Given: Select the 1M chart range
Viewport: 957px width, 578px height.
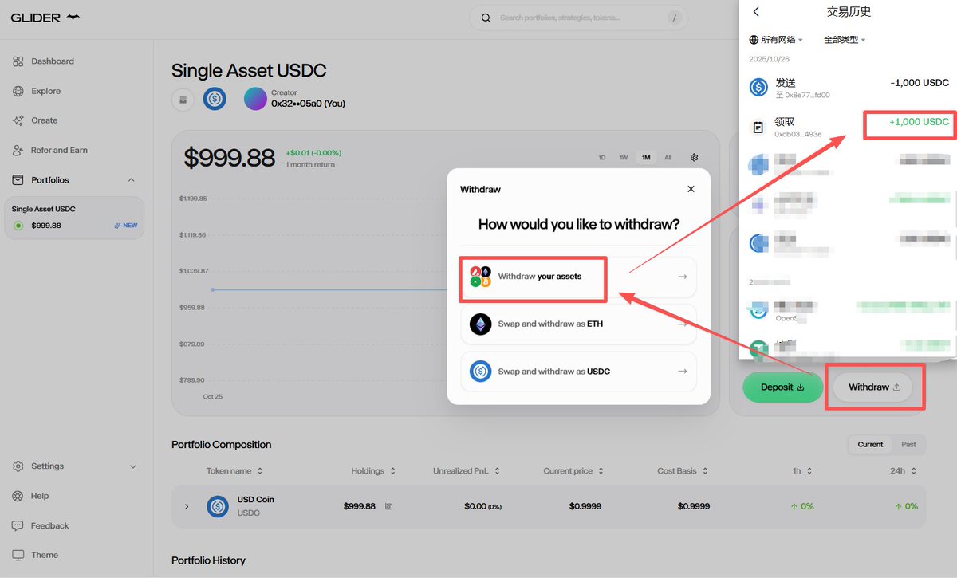Looking at the screenshot, I should 646,158.
